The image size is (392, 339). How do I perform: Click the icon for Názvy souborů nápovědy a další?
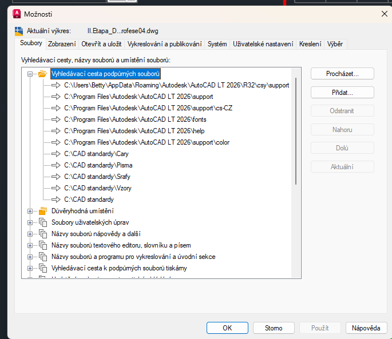click(x=42, y=234)
